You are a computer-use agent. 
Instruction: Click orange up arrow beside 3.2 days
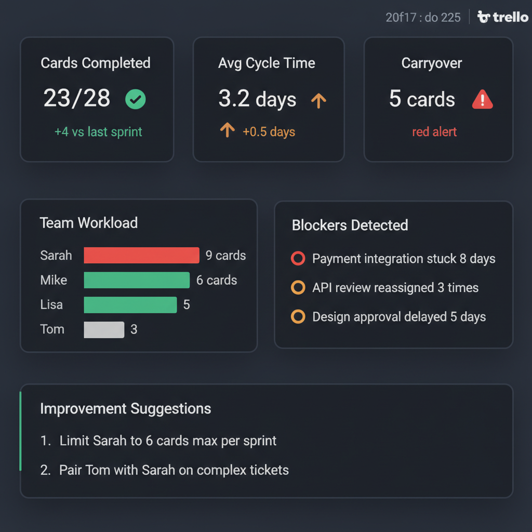coord(318,100)
